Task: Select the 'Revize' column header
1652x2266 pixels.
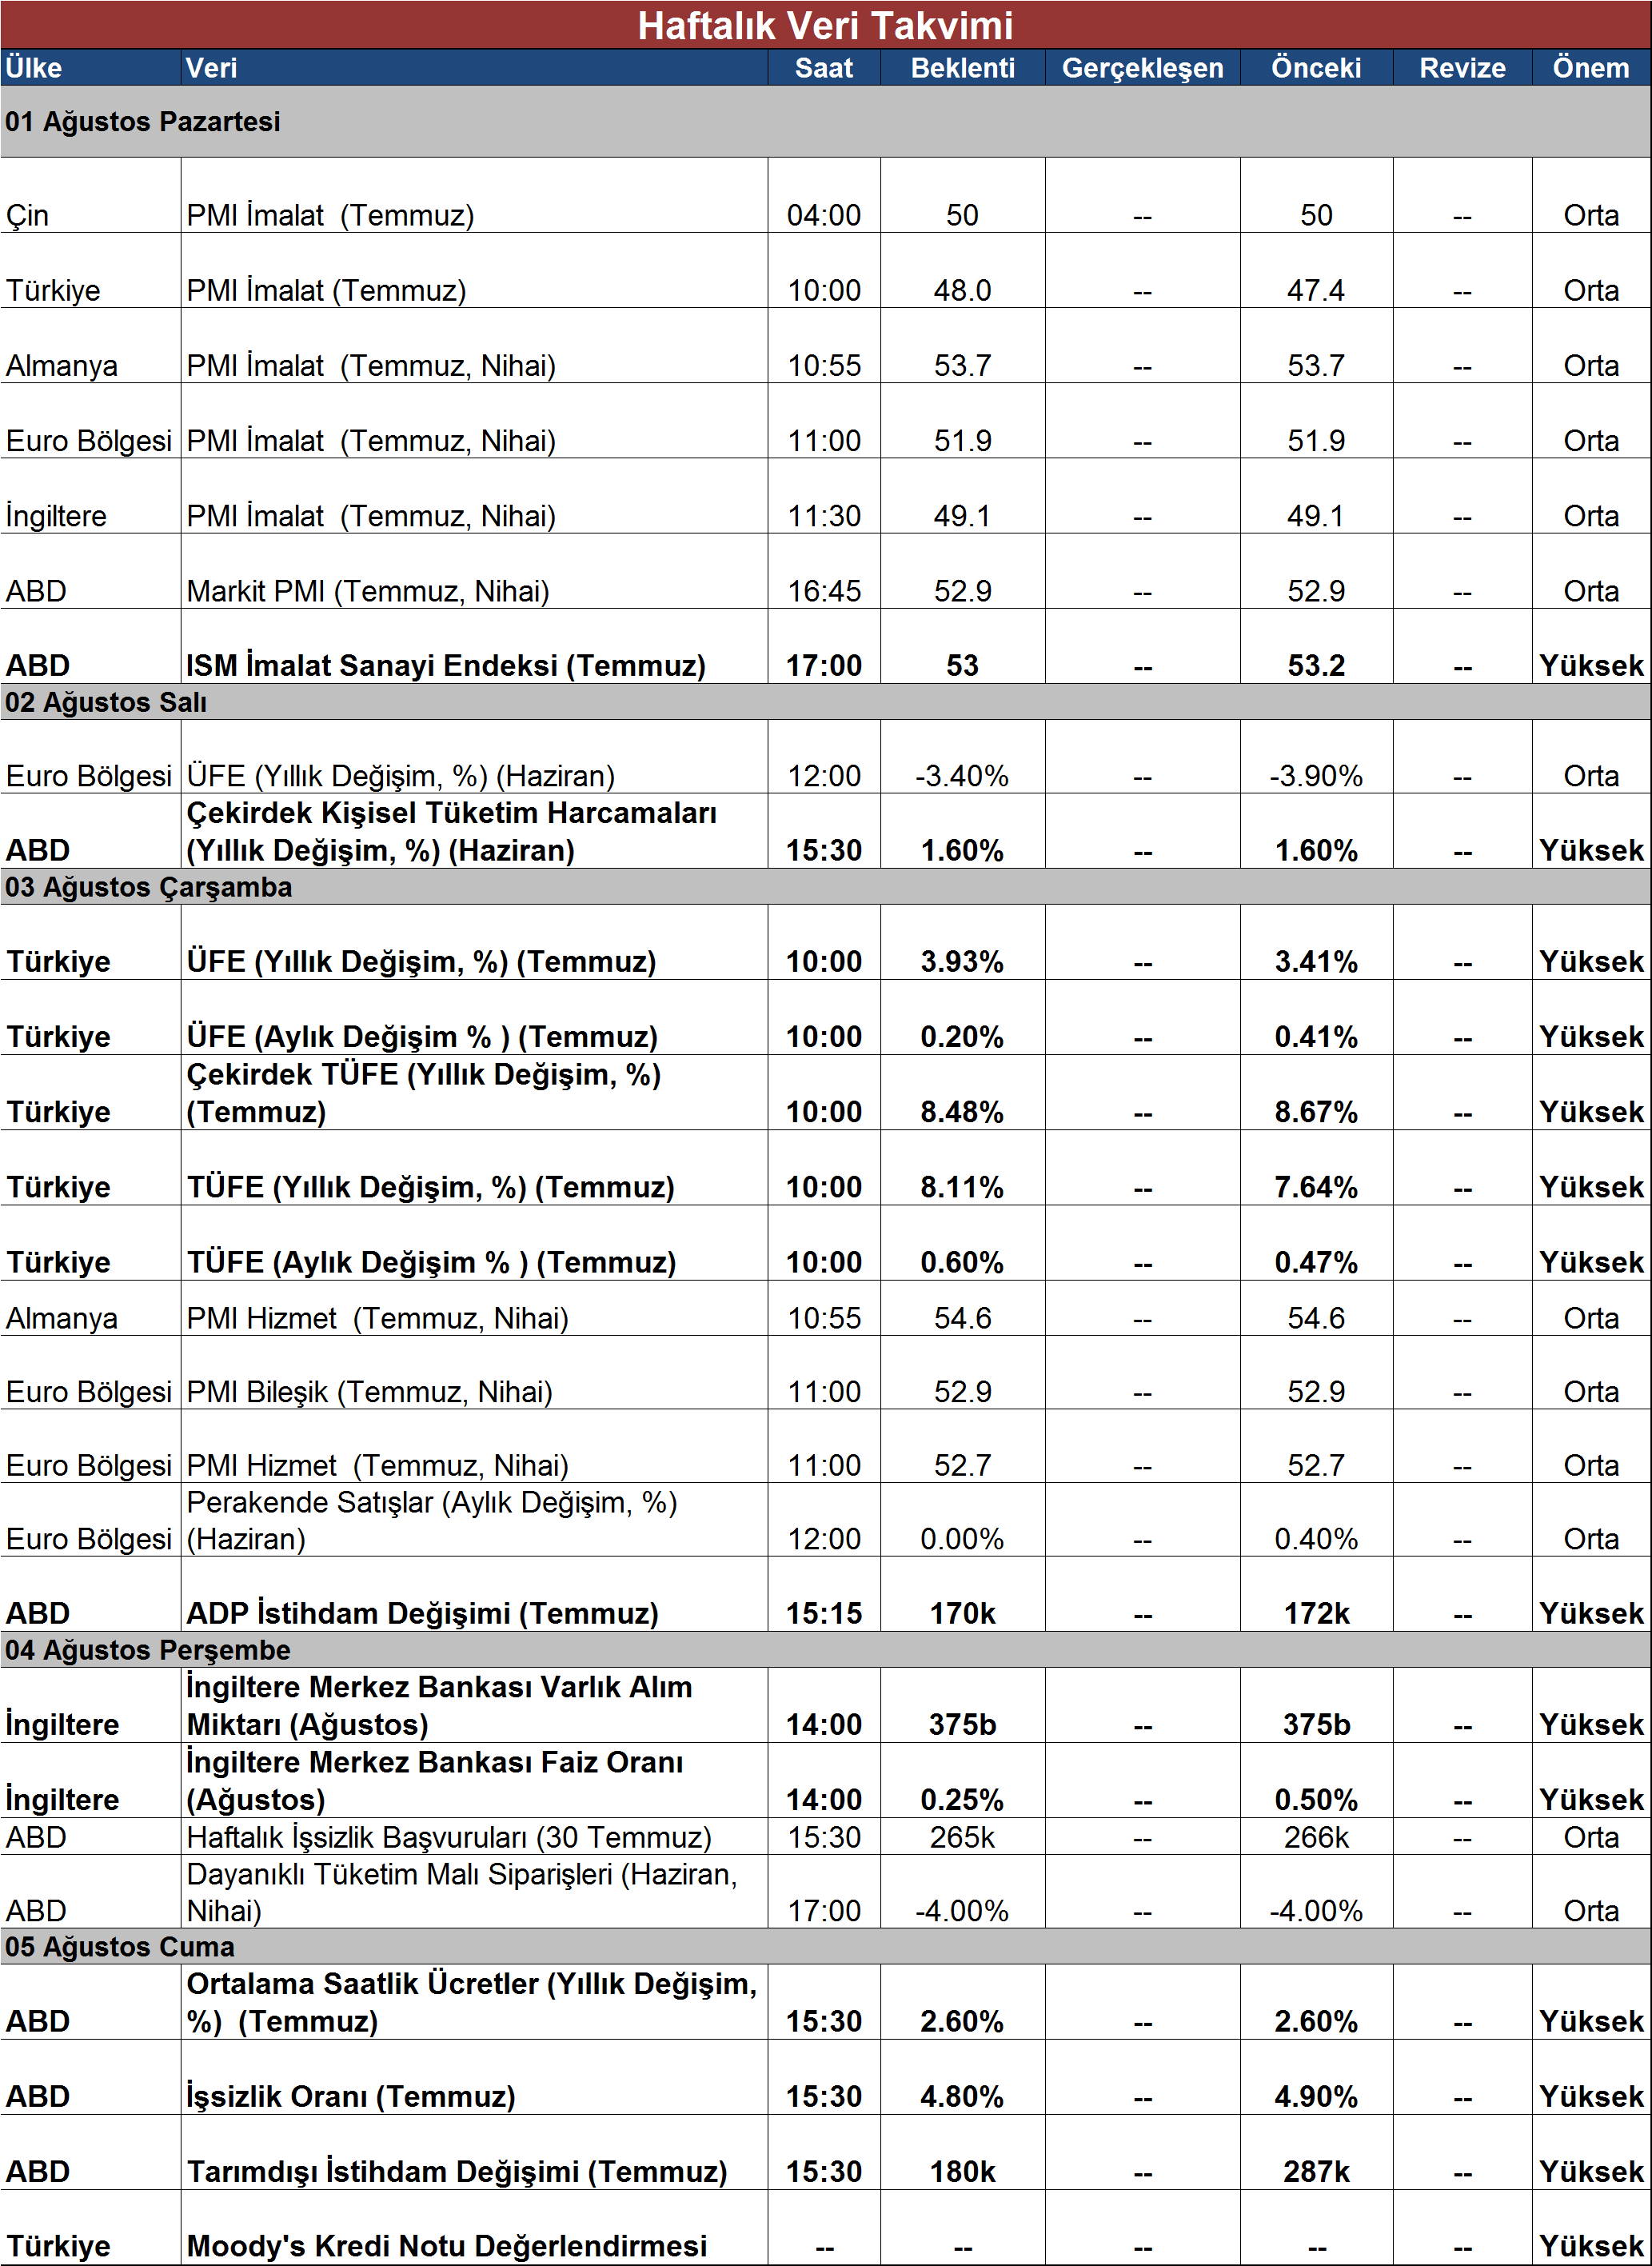Action: point(1462,67)
